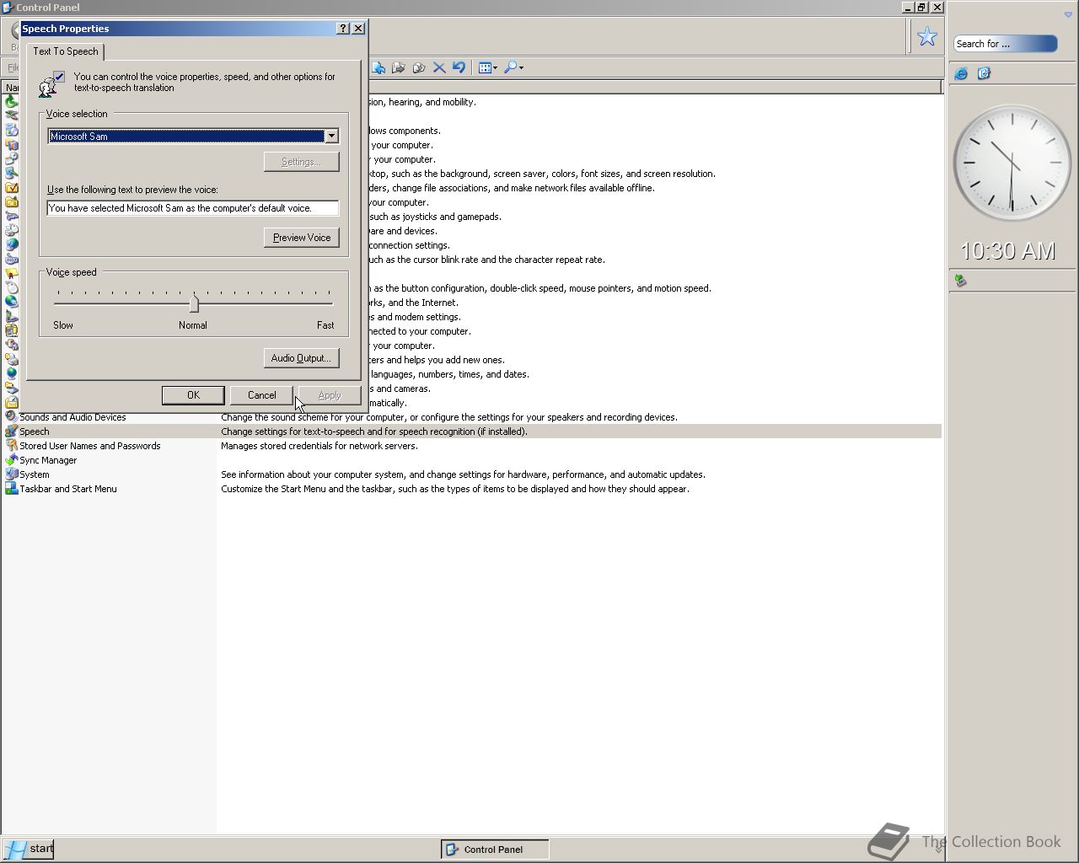The height and width of the screenshot is (863, 1079).
Task: Select the Text To Speech tab
Action: click(66, 51)
